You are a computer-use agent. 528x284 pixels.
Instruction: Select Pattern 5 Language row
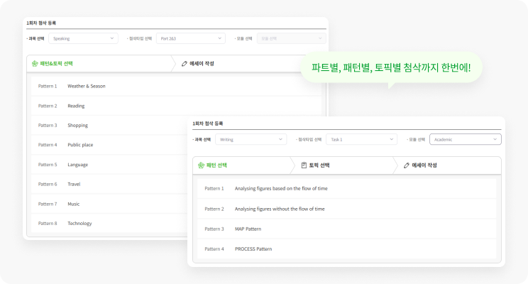[109, 165]
